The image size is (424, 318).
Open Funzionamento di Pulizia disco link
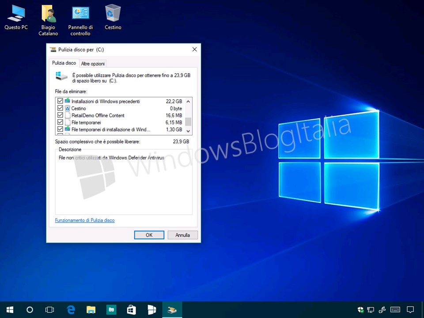tap(85, 220)
